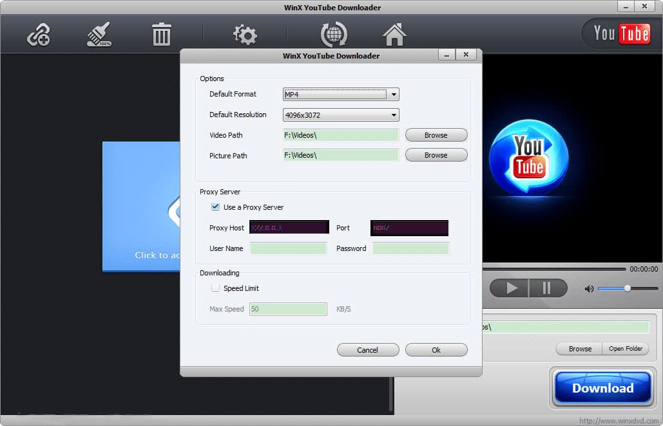Confirm settings with the Ok button

point(436,350)
